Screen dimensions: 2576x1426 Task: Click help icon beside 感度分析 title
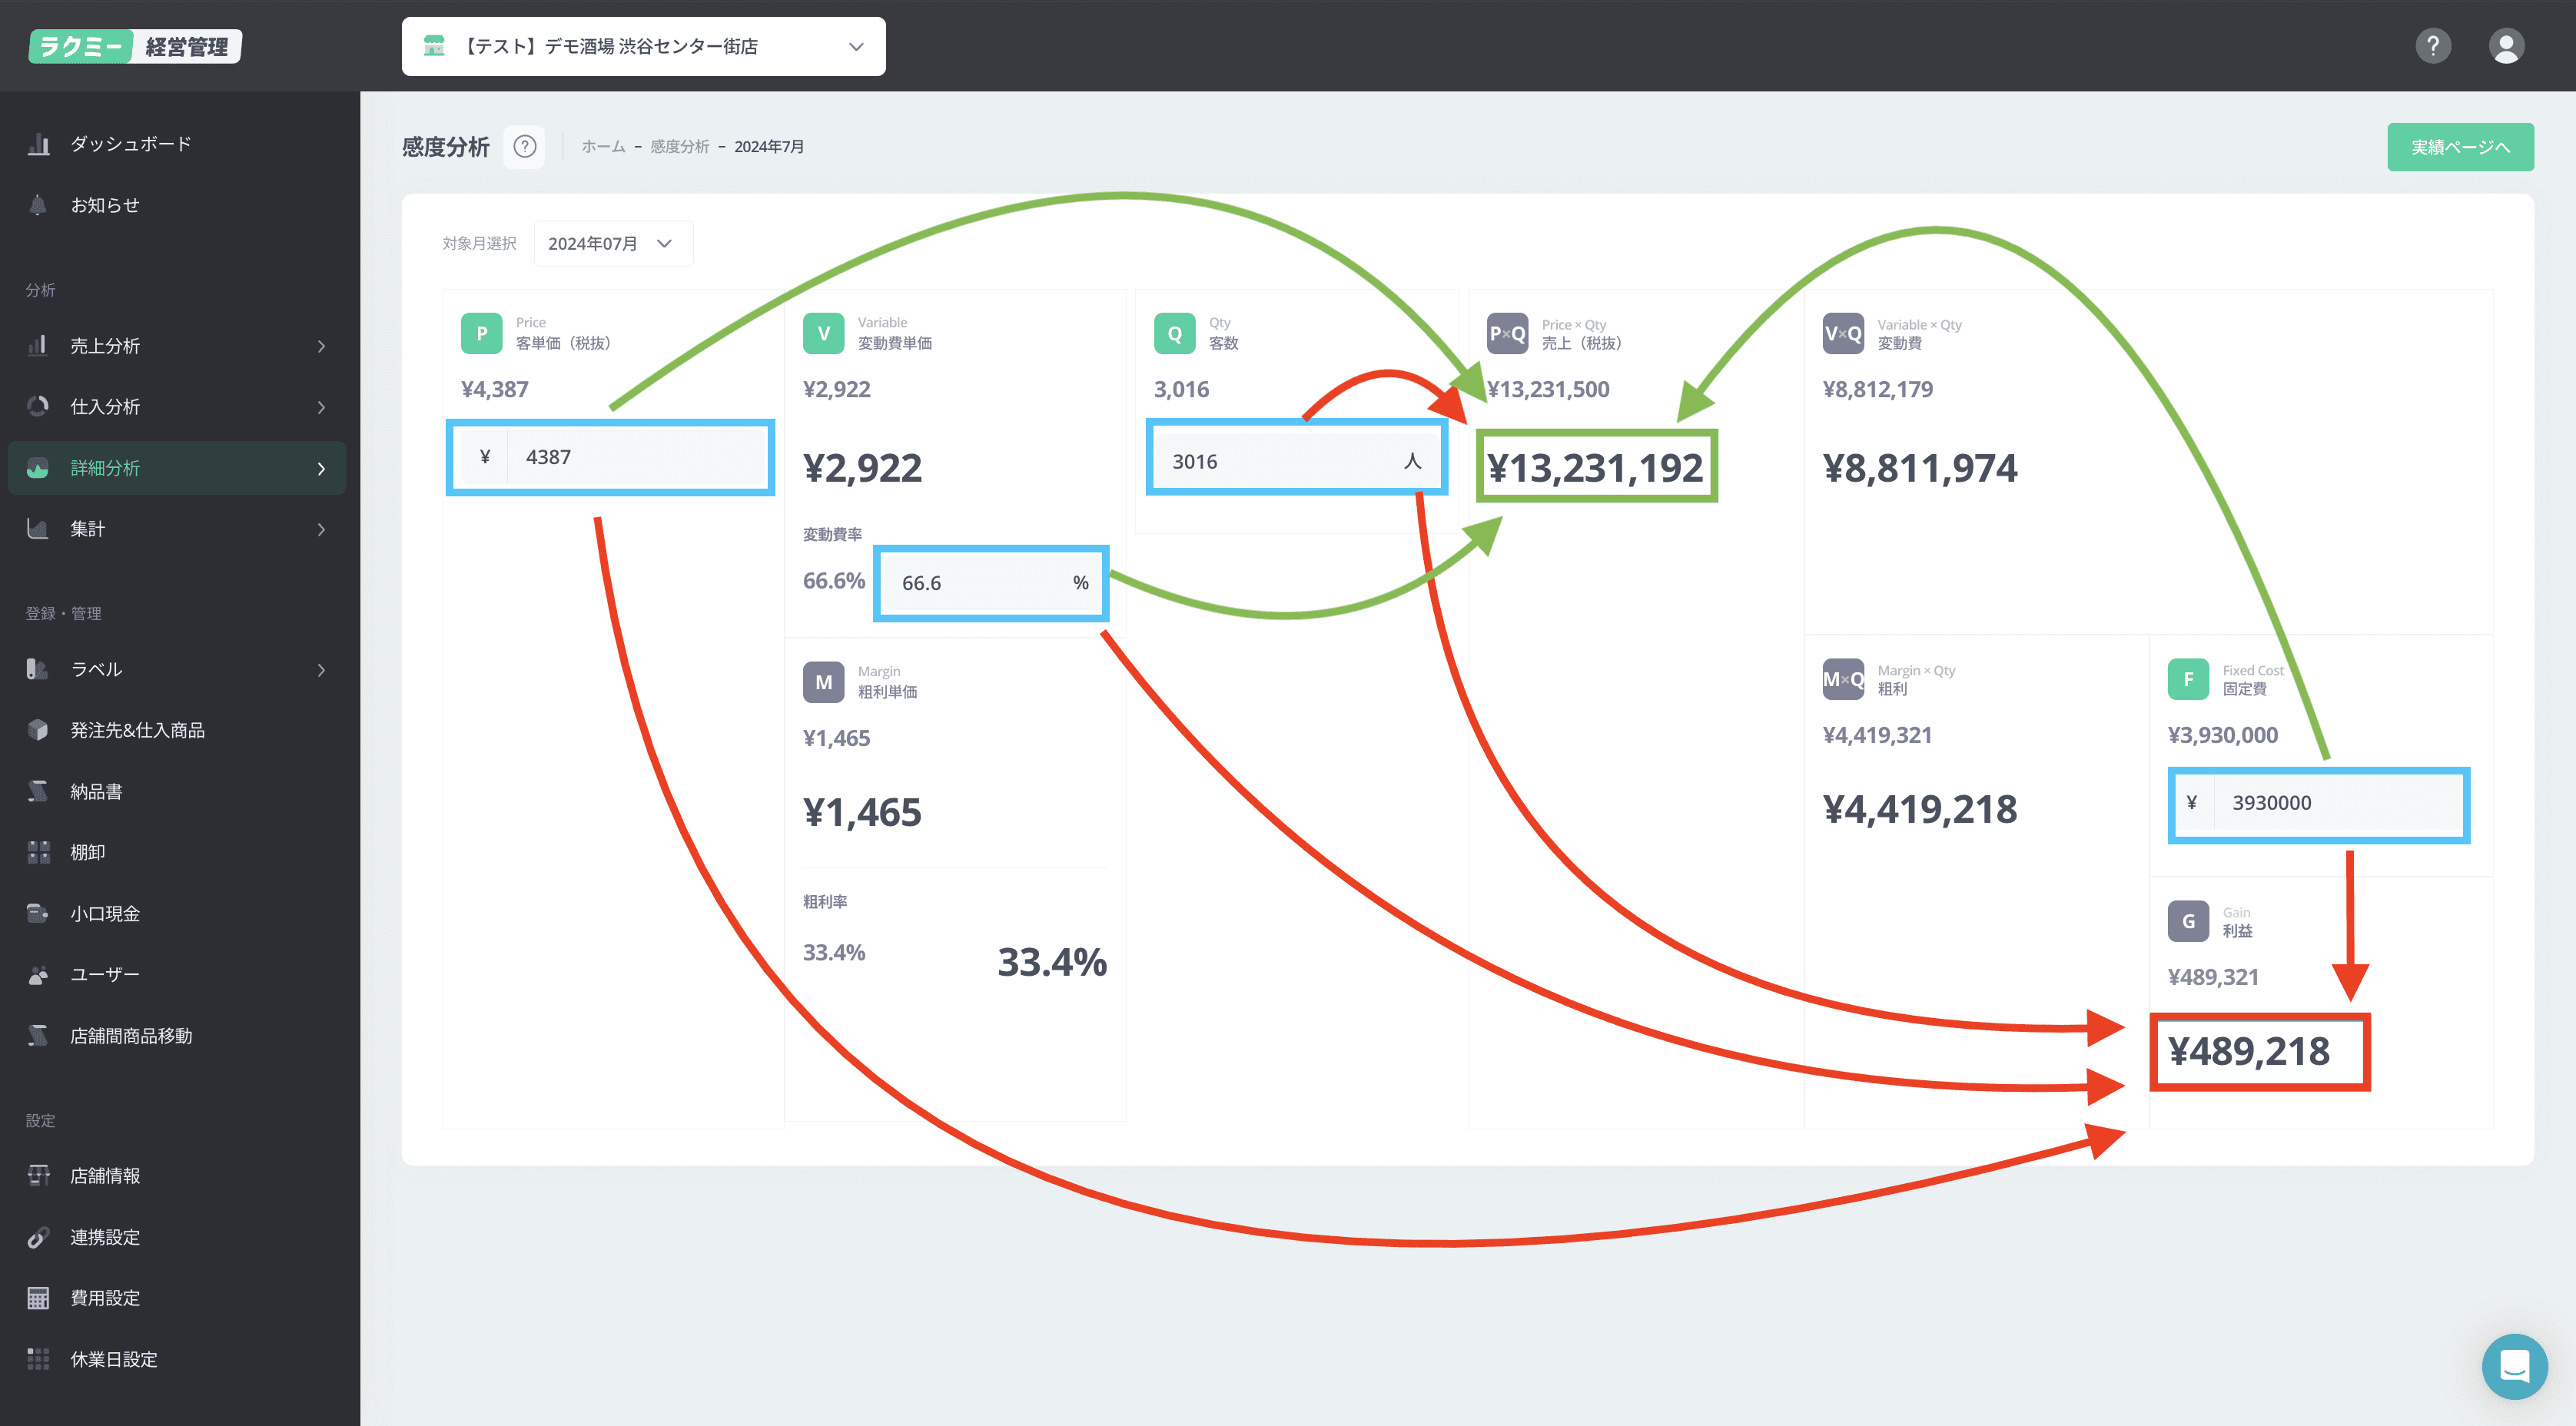coord(524,147)
